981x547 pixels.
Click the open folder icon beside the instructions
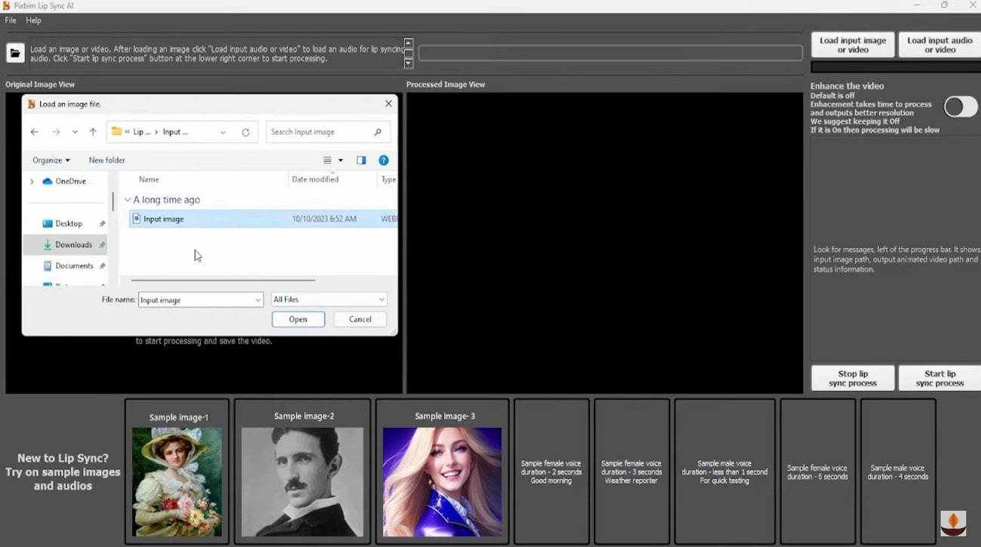(15, 53)
